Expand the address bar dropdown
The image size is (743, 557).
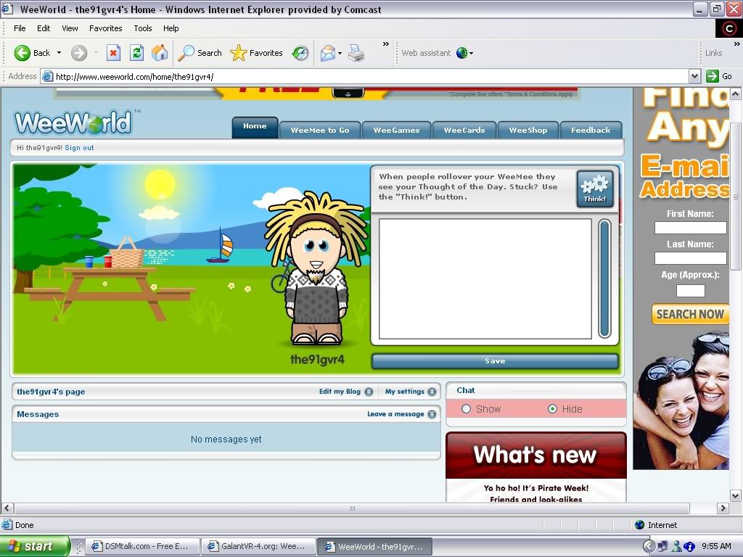click(x=694, y=76)
